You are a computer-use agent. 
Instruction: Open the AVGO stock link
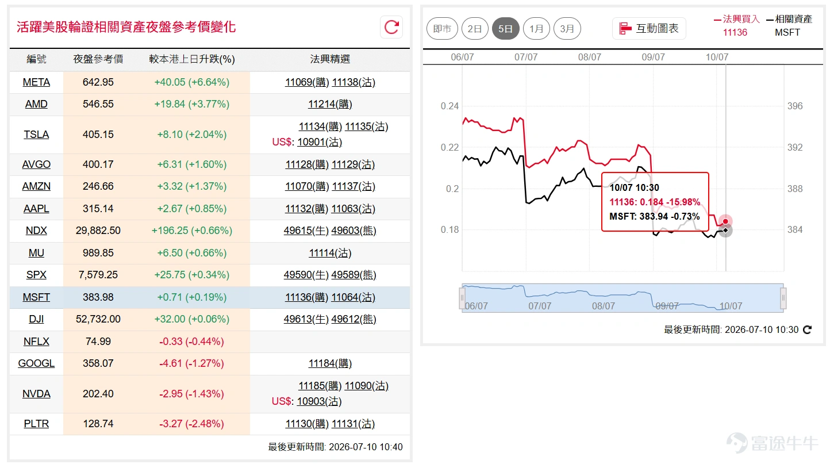point(36,164)
